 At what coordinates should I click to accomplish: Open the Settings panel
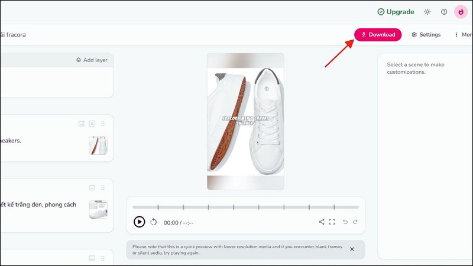[426, 35]
